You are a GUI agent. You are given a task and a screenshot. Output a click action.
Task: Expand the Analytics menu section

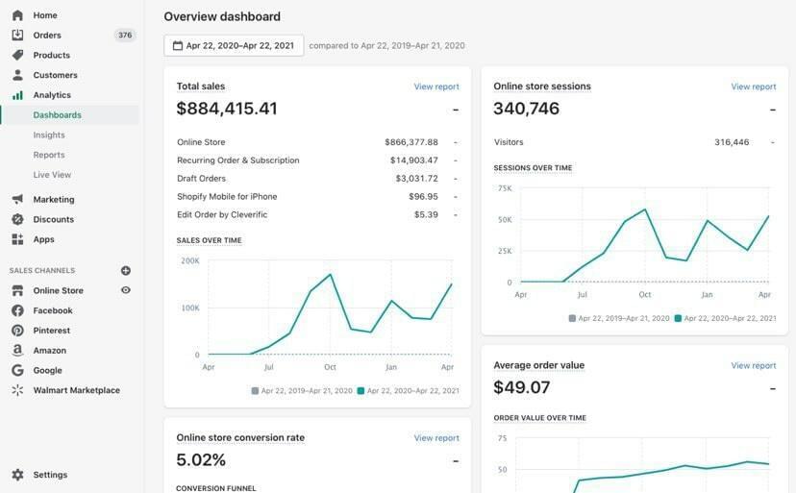pyautogui.click(x=52, y=95)
